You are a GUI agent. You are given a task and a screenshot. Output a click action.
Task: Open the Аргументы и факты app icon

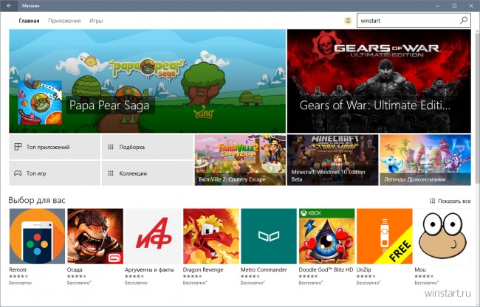(x=153, y=236)
